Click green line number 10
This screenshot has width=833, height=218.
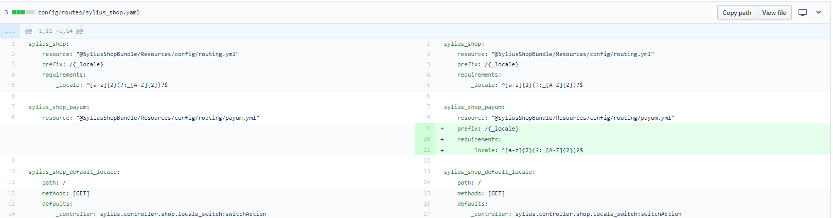point(426,139)
